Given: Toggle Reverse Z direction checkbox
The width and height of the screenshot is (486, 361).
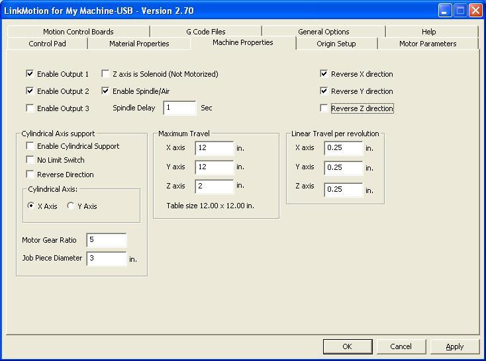Looking at the screenshot, I should (324, 108).
